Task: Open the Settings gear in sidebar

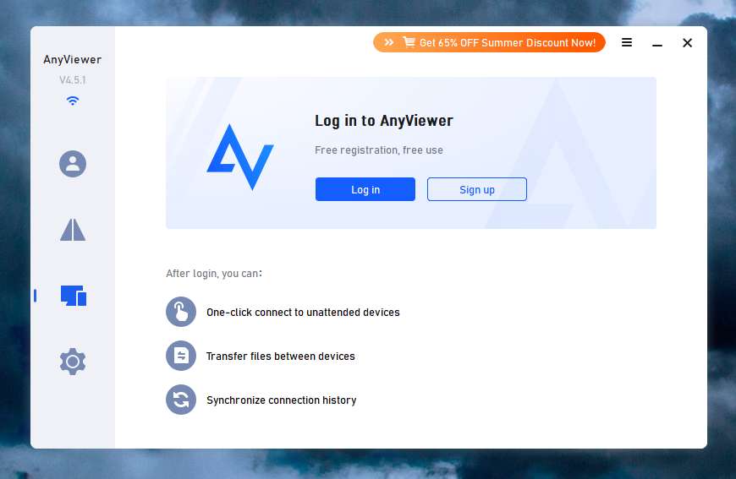Action: pyautogui.click(x=73, y=362)
